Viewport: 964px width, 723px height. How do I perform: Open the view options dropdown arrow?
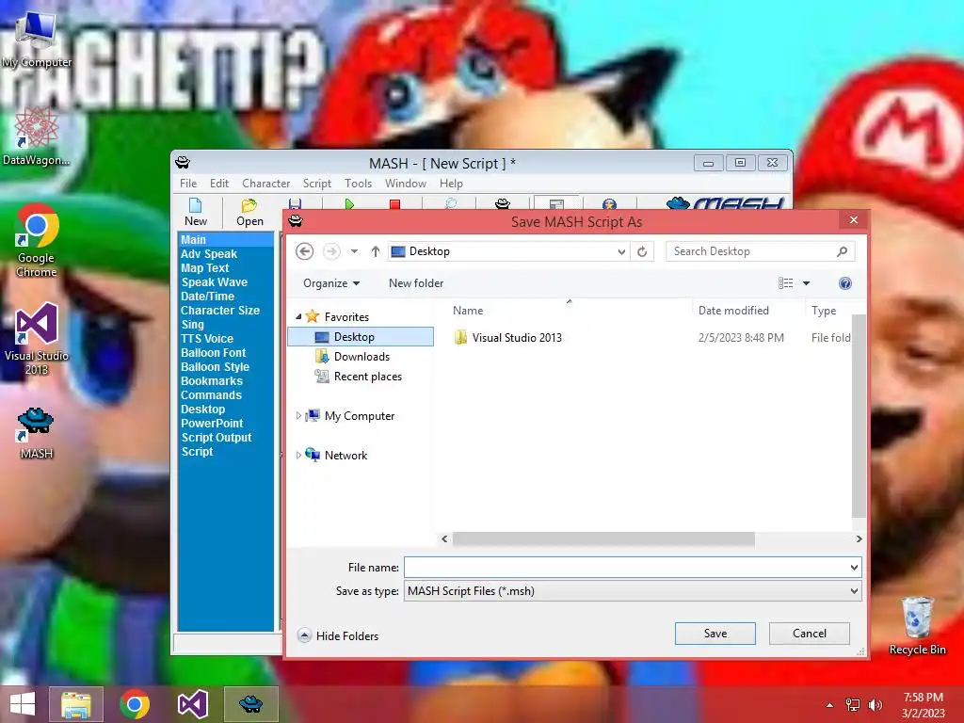pos(806,283)
